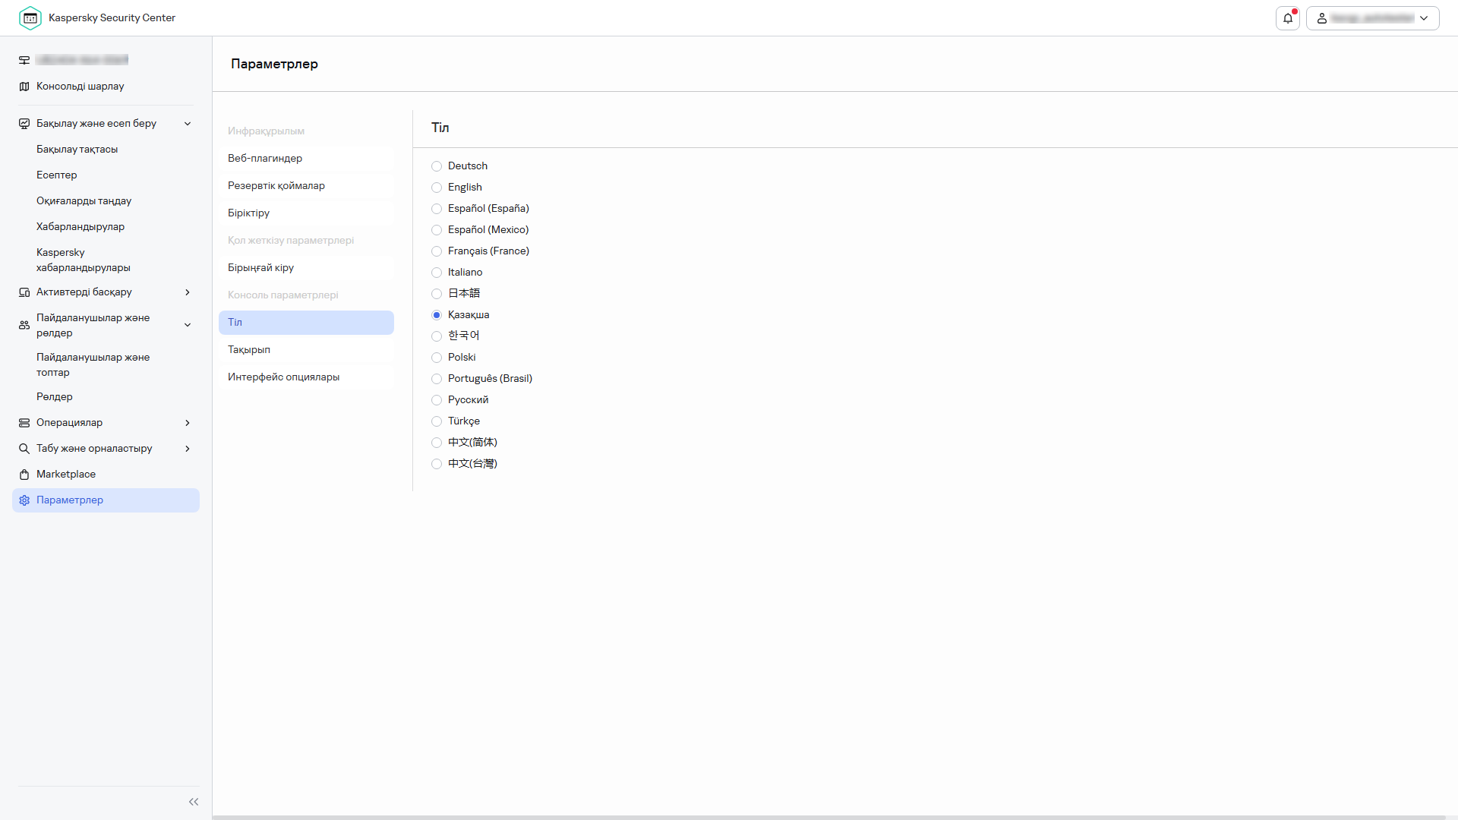The height and width of the screenshot is (820, 1458).
Task: Click the Marketplace bag icon
Action: coord(24,475)
